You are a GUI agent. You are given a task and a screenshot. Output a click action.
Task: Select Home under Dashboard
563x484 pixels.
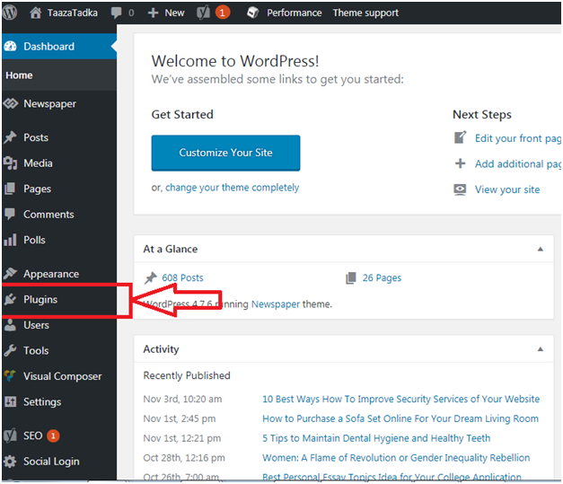(19, 75)
